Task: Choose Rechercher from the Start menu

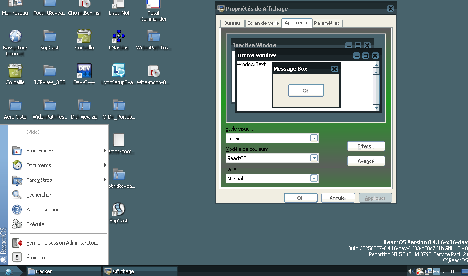Action: pos(59,195)
